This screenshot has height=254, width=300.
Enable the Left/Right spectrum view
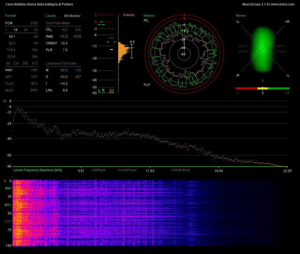coord(98,170)
